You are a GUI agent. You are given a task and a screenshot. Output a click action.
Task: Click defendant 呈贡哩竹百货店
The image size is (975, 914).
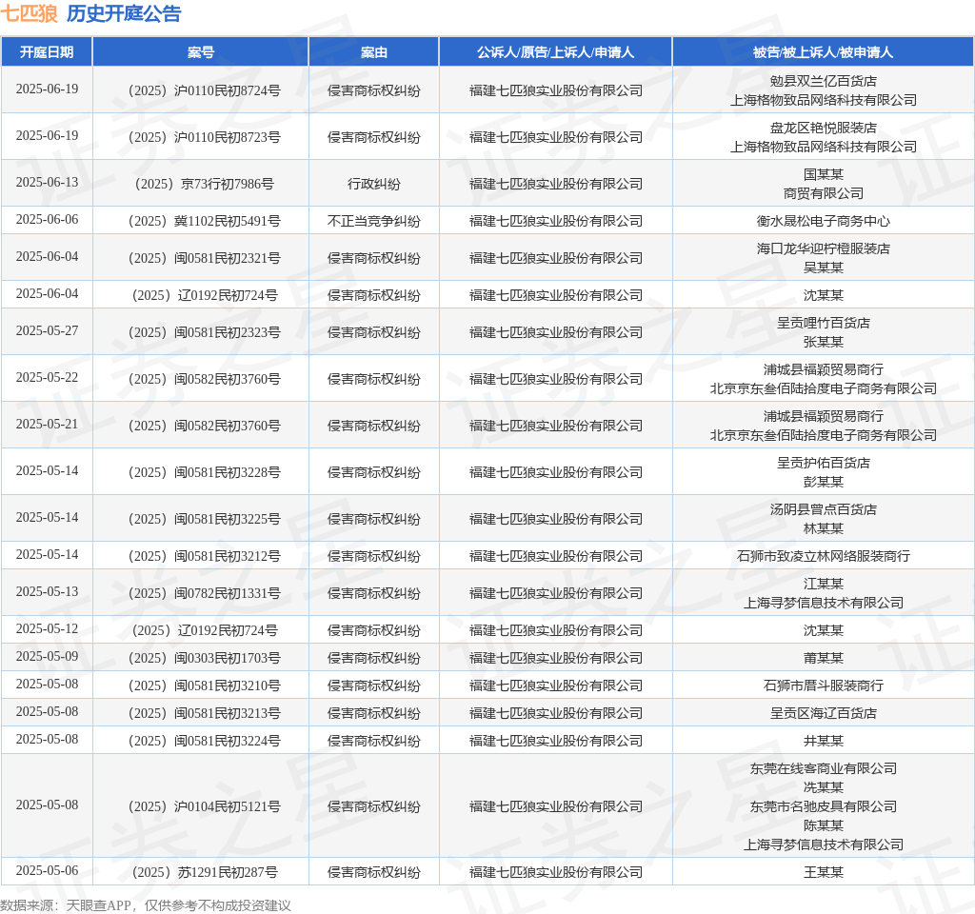tap(824, 324)
